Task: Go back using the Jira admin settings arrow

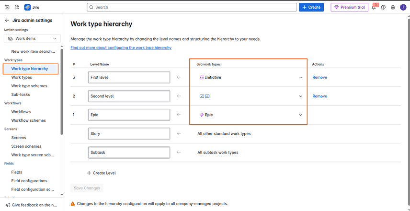Action: (x=7, y=21)
